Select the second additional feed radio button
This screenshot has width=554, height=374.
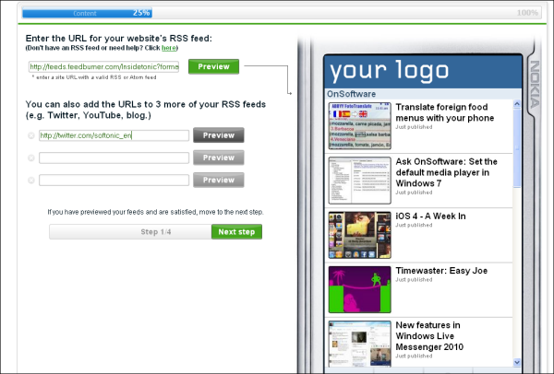click(31, 158)
